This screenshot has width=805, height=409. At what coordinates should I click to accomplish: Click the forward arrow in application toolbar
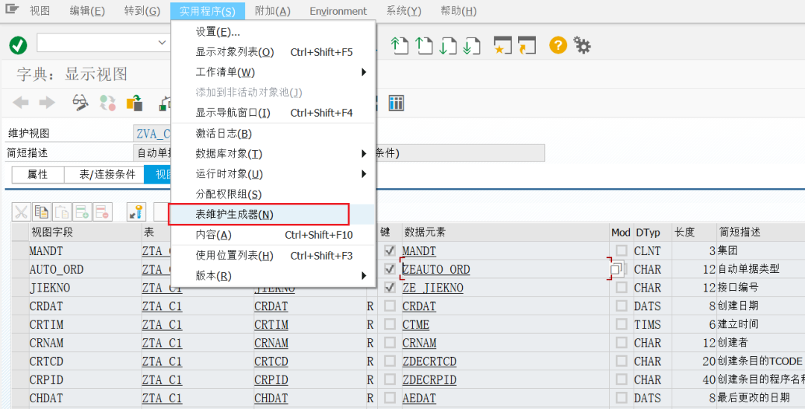(47, 103)
